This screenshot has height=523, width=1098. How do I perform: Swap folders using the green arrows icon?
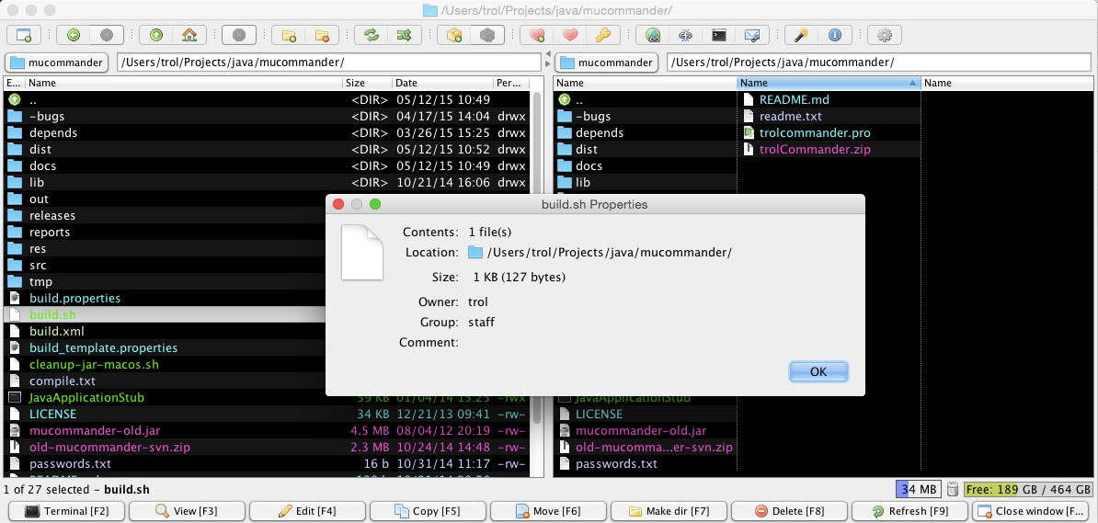click(x=372, y=34)
